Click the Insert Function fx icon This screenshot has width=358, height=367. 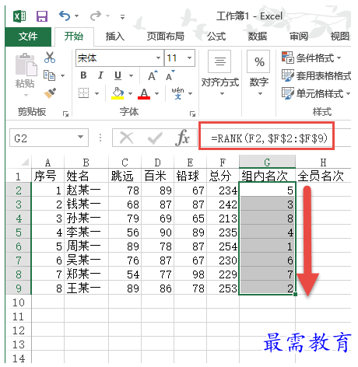pyautogui.click(x=183, y=138)
